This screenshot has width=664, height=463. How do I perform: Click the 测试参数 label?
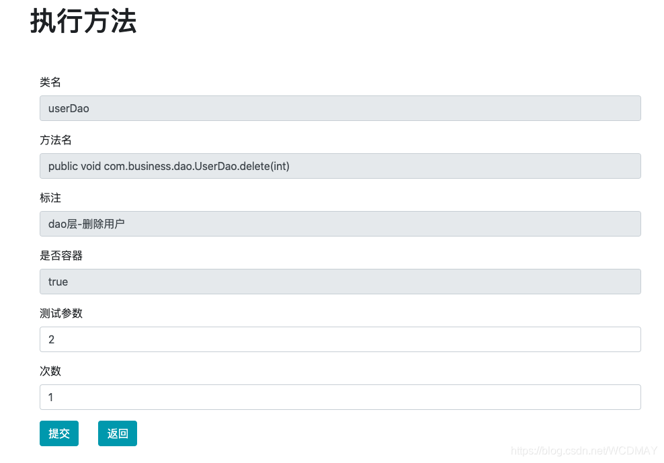coord(61,313)
